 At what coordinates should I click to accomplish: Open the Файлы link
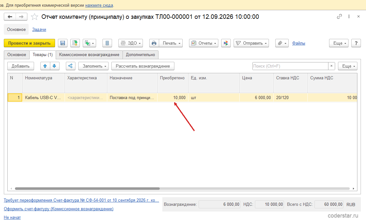[299, 43]
